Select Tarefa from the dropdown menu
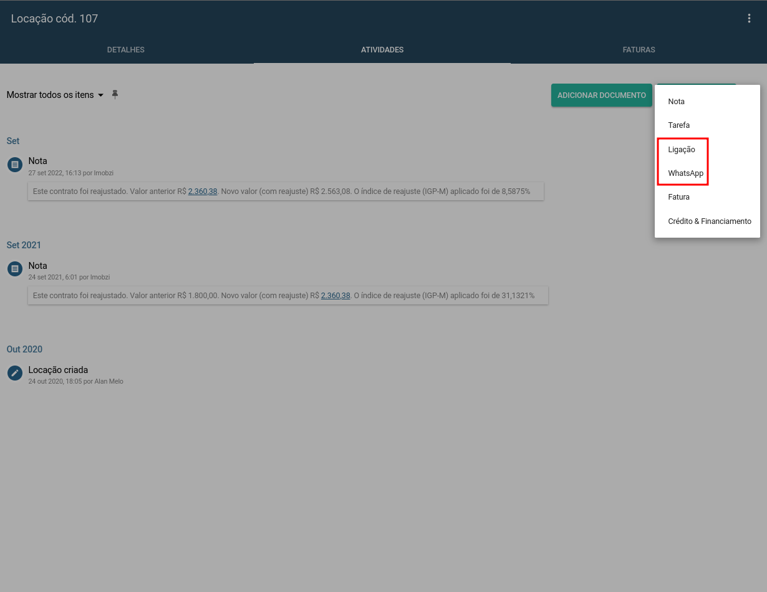Screen dimensions: 767x592 (x=707, y=125)
